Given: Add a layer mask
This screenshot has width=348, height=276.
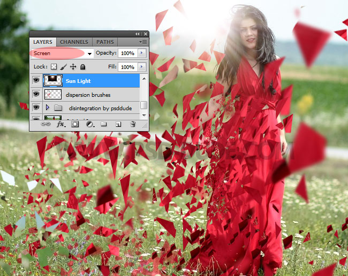Looking at the screenshot, I should click(x=75, y=124).
